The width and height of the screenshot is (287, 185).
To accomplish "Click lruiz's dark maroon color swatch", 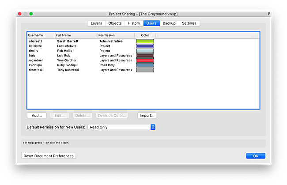I will click(145, 56).
